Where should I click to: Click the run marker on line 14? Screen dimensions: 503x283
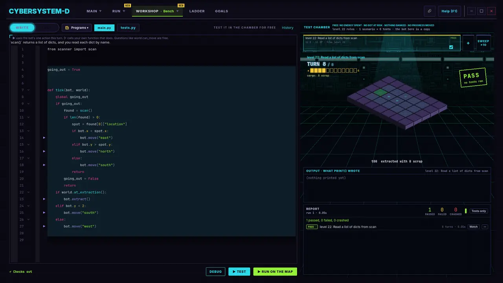pyautogui.click(x=44, y=138)
